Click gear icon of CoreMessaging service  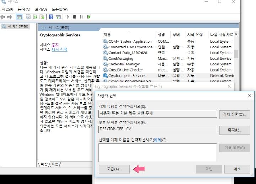[x=106, y=58]
